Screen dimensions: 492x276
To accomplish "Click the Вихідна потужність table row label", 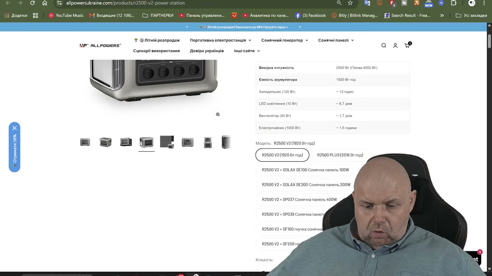I will (276, 67).
